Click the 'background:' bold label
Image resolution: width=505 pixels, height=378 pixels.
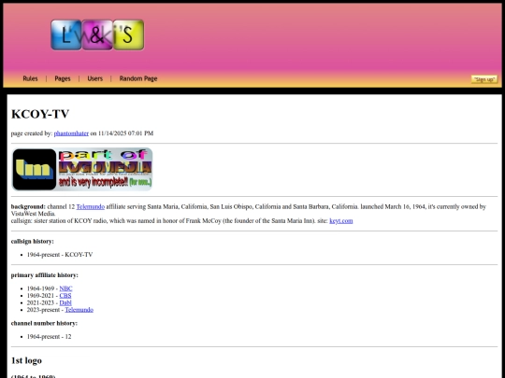click(x=28, y=206)
